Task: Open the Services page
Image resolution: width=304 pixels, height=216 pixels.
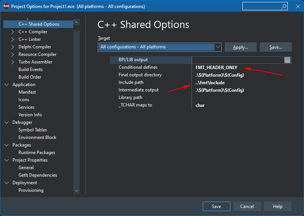Action: [x=27, y=107]
